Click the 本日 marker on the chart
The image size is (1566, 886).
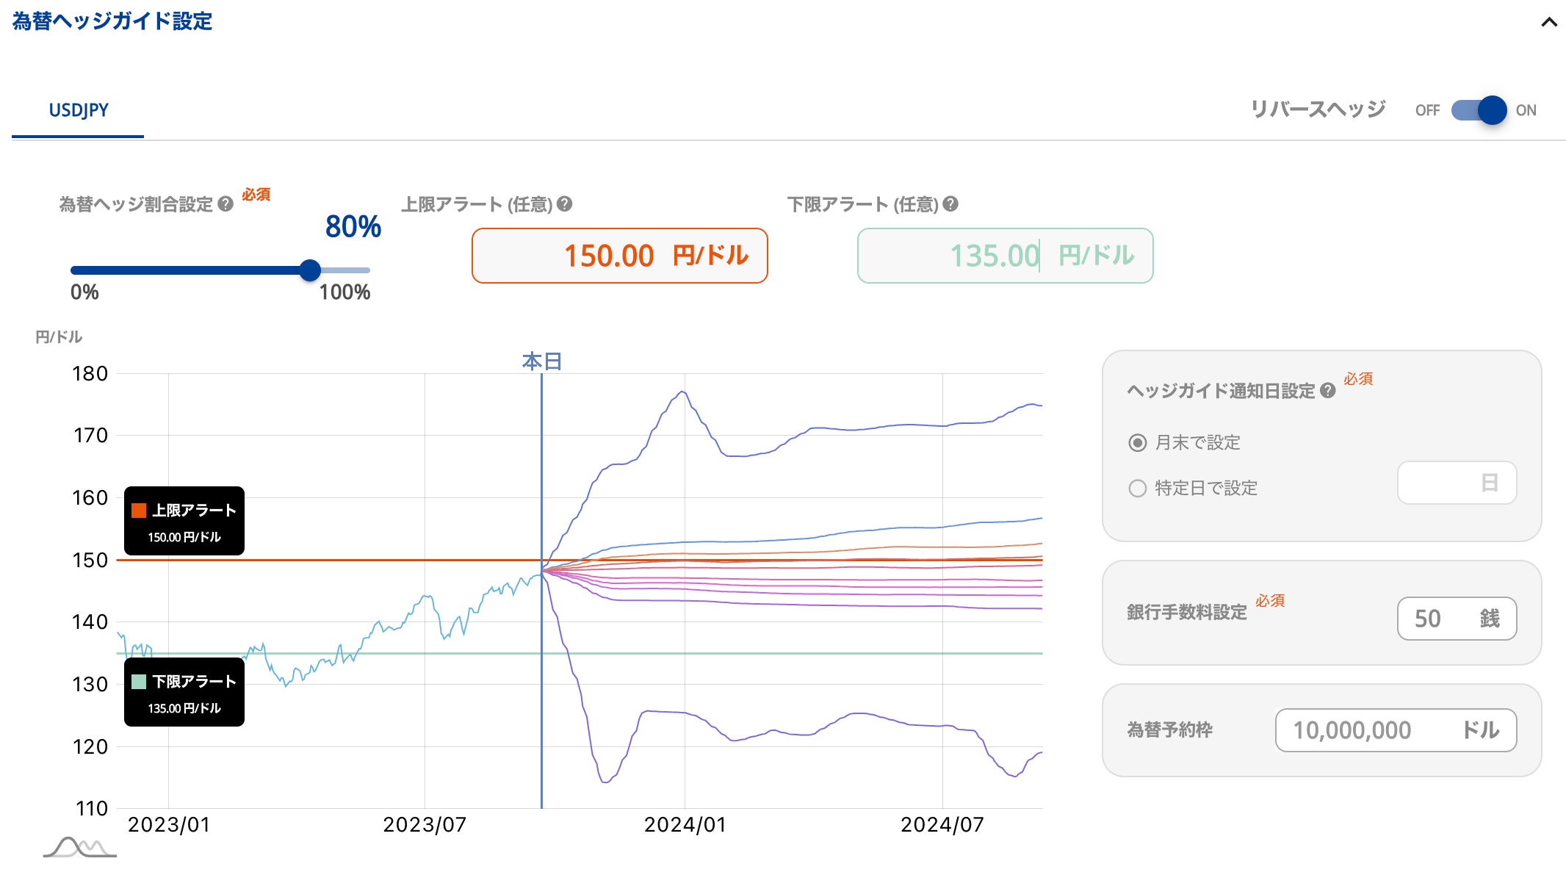541,361
